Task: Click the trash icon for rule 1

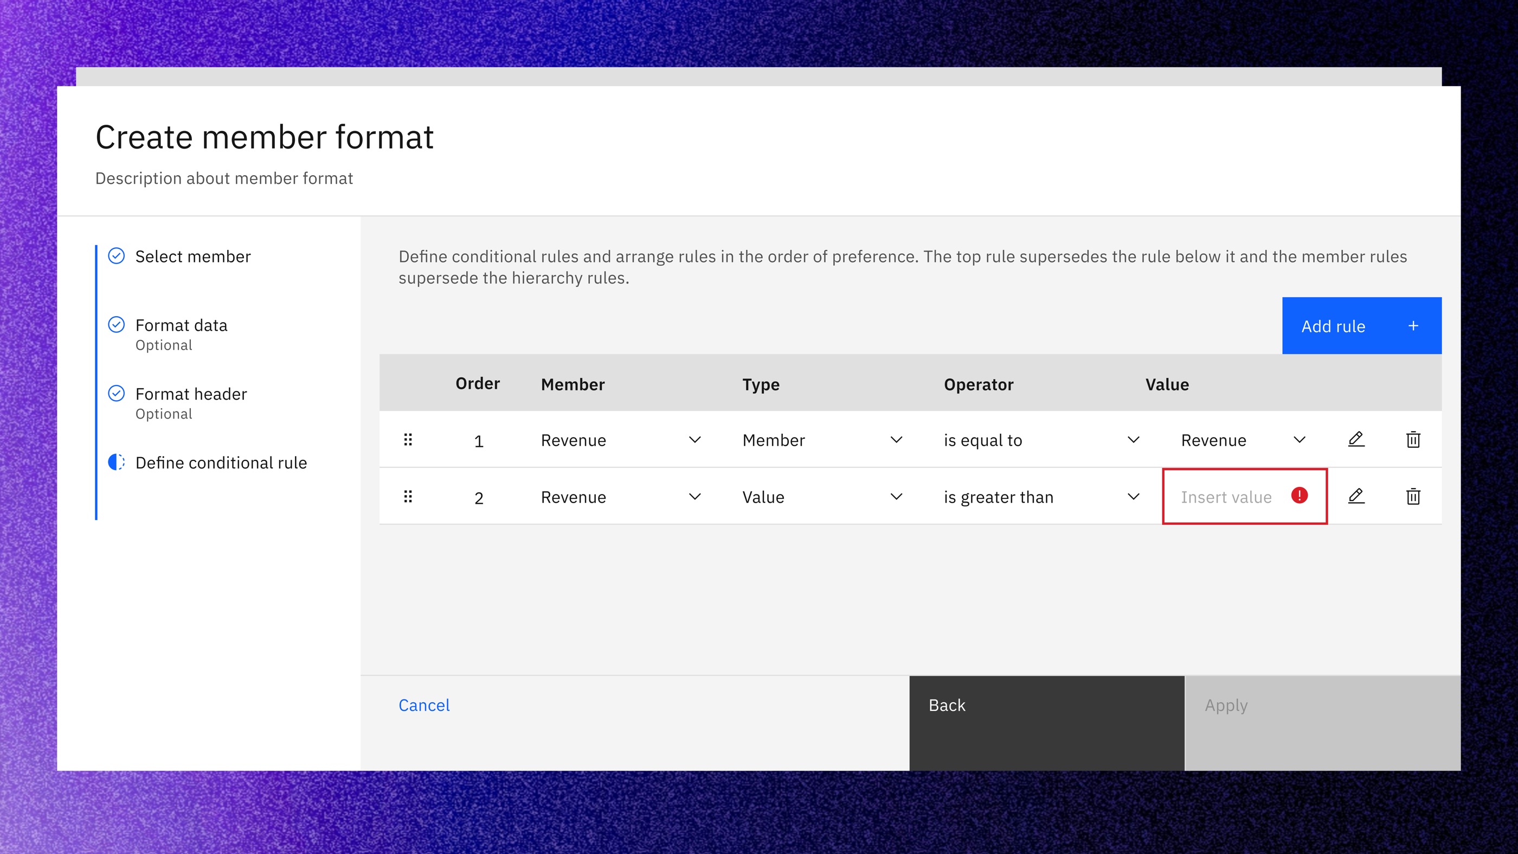Action: [x=1413, y=440]
